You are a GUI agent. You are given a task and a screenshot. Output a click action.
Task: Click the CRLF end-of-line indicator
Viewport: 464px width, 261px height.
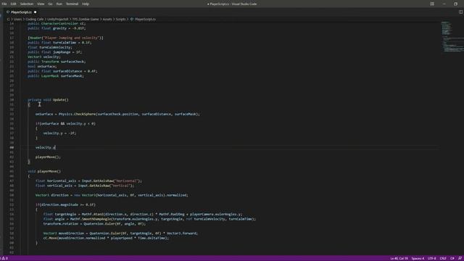click(443, 258)
